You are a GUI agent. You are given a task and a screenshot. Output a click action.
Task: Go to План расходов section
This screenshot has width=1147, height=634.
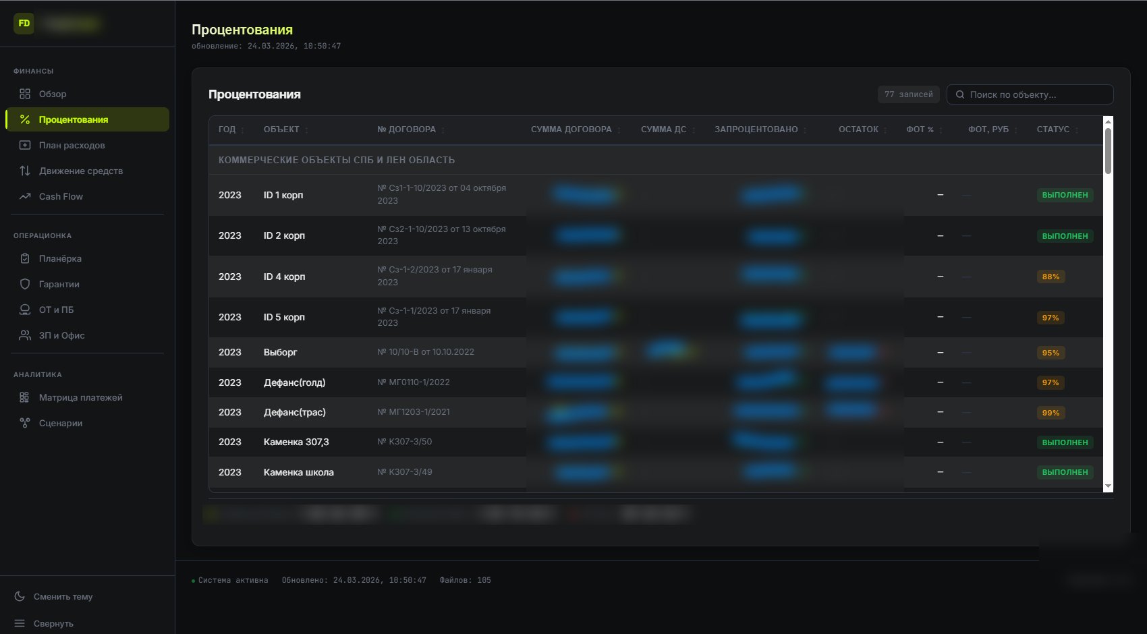(87, 145)
